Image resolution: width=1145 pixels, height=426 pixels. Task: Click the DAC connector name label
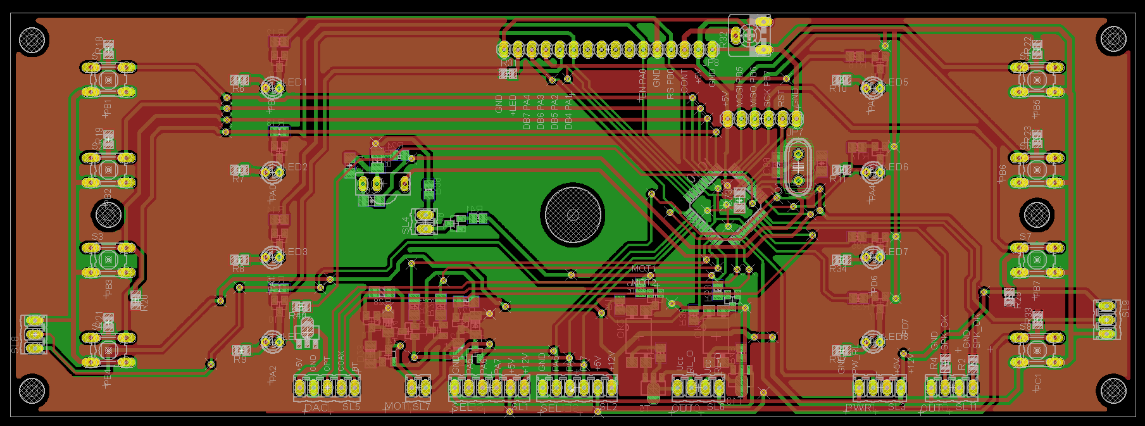pos(316,408)
